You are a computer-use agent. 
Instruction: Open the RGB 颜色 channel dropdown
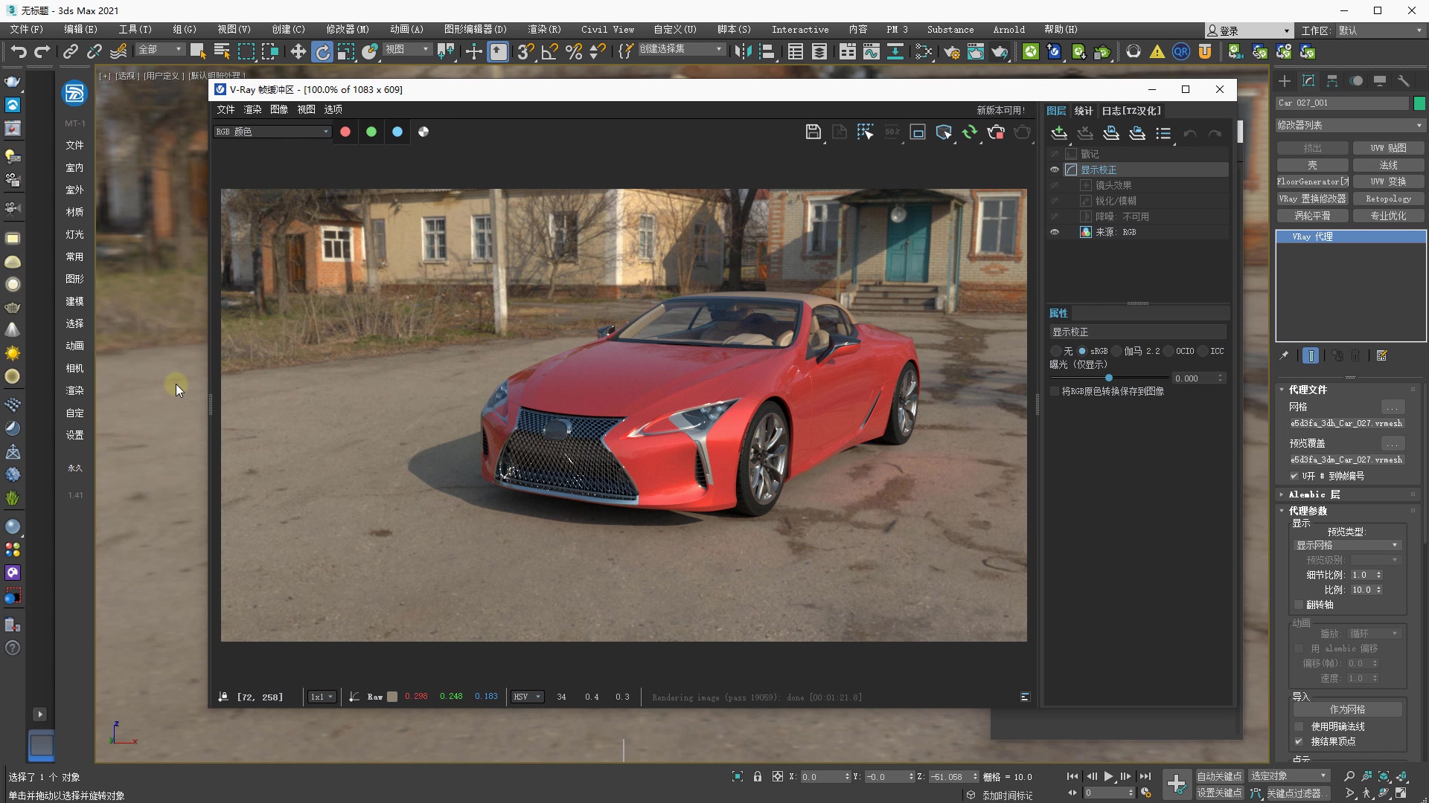272,132
